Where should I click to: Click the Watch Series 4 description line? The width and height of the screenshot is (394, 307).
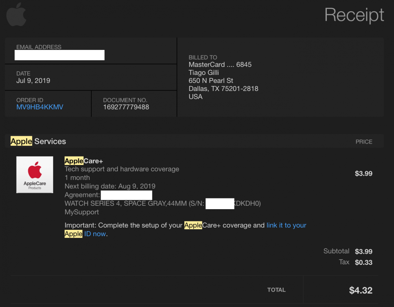tap(162, 203)
